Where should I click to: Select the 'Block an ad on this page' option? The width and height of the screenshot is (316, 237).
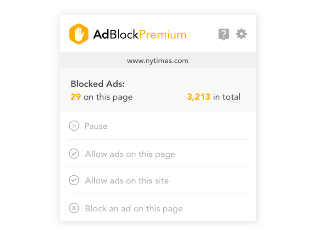point(134,208)
